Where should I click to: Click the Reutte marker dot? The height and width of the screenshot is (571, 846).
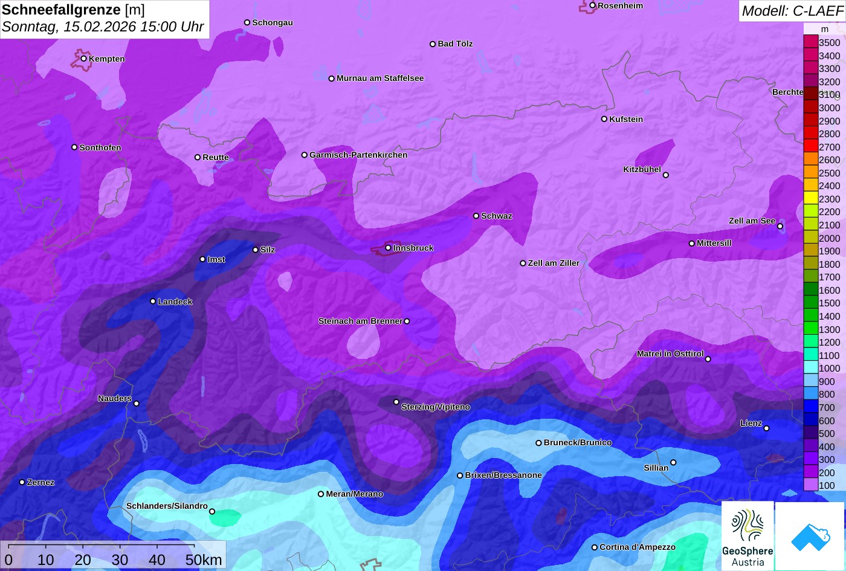(x=198, y=157)
